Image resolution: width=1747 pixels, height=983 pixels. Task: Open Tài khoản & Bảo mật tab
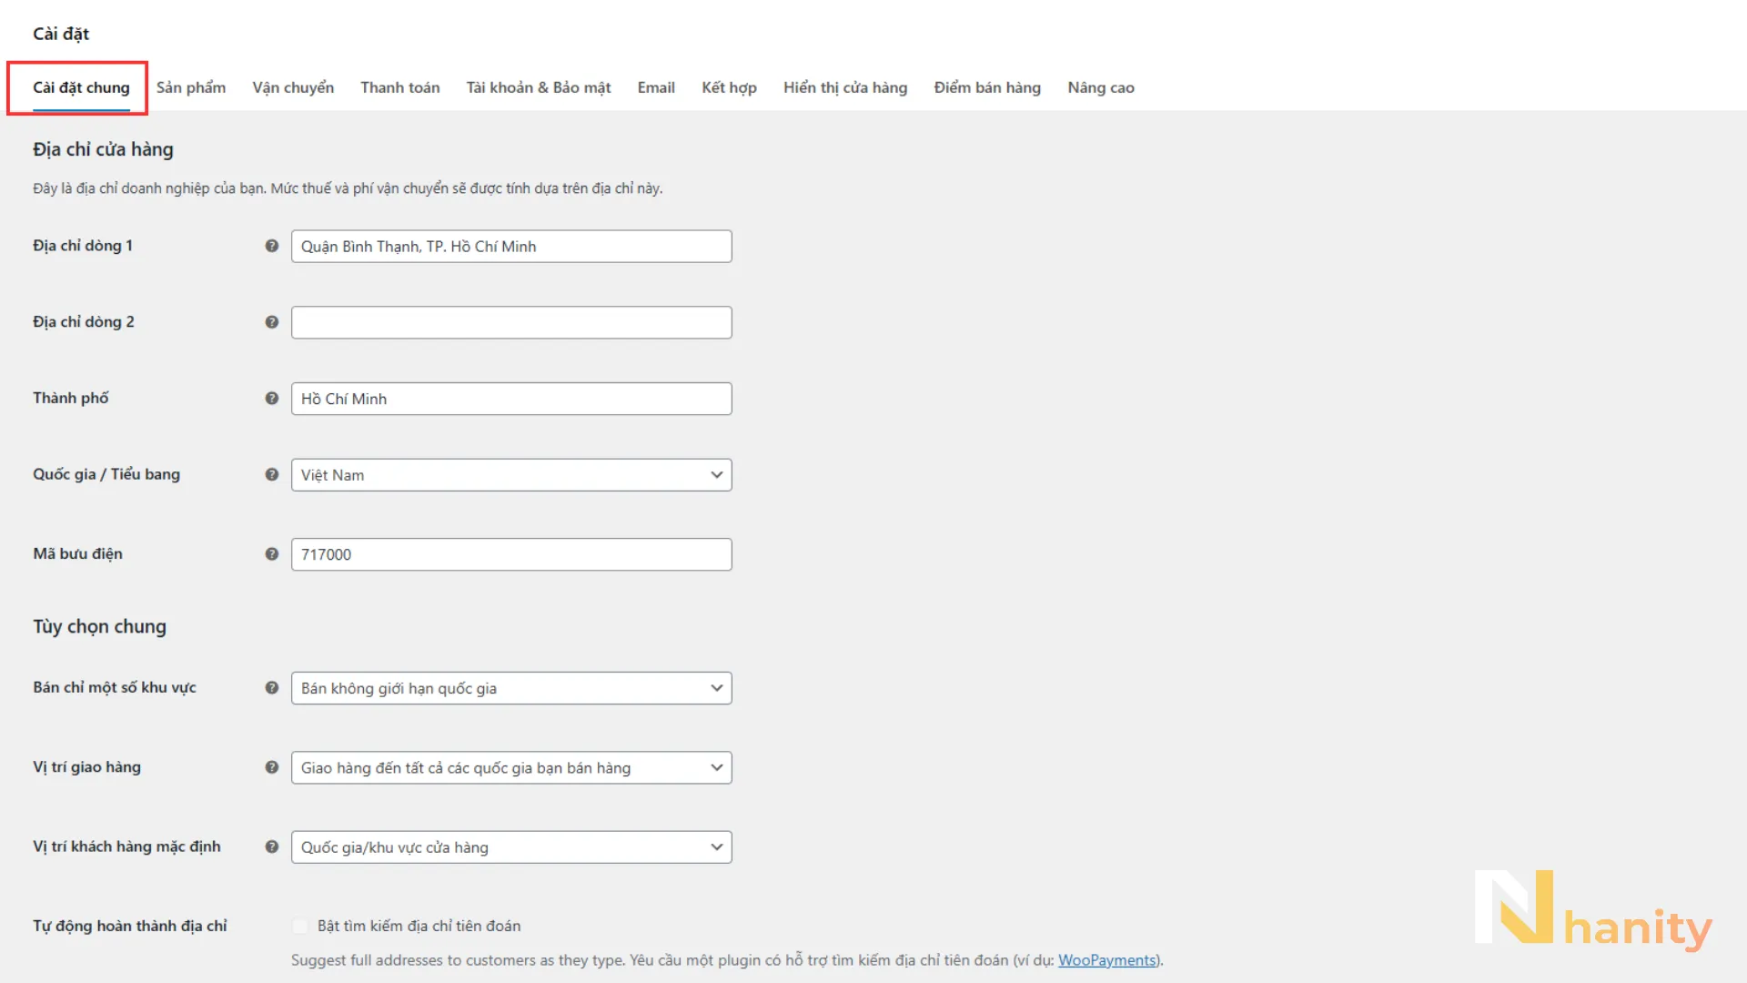tap(539, 87)
